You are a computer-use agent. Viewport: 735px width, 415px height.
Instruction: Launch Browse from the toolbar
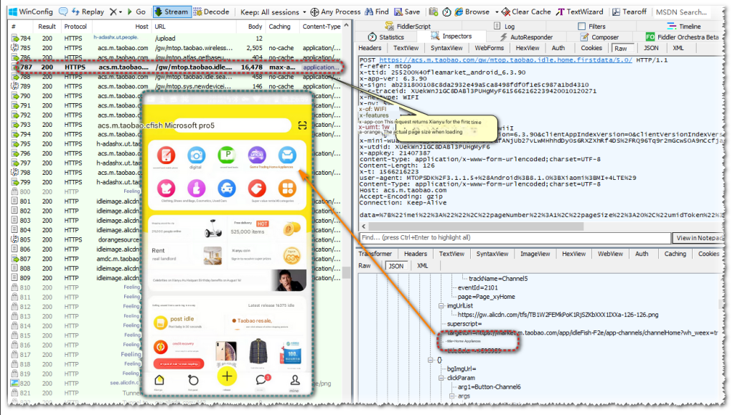(x=472, y=11)
